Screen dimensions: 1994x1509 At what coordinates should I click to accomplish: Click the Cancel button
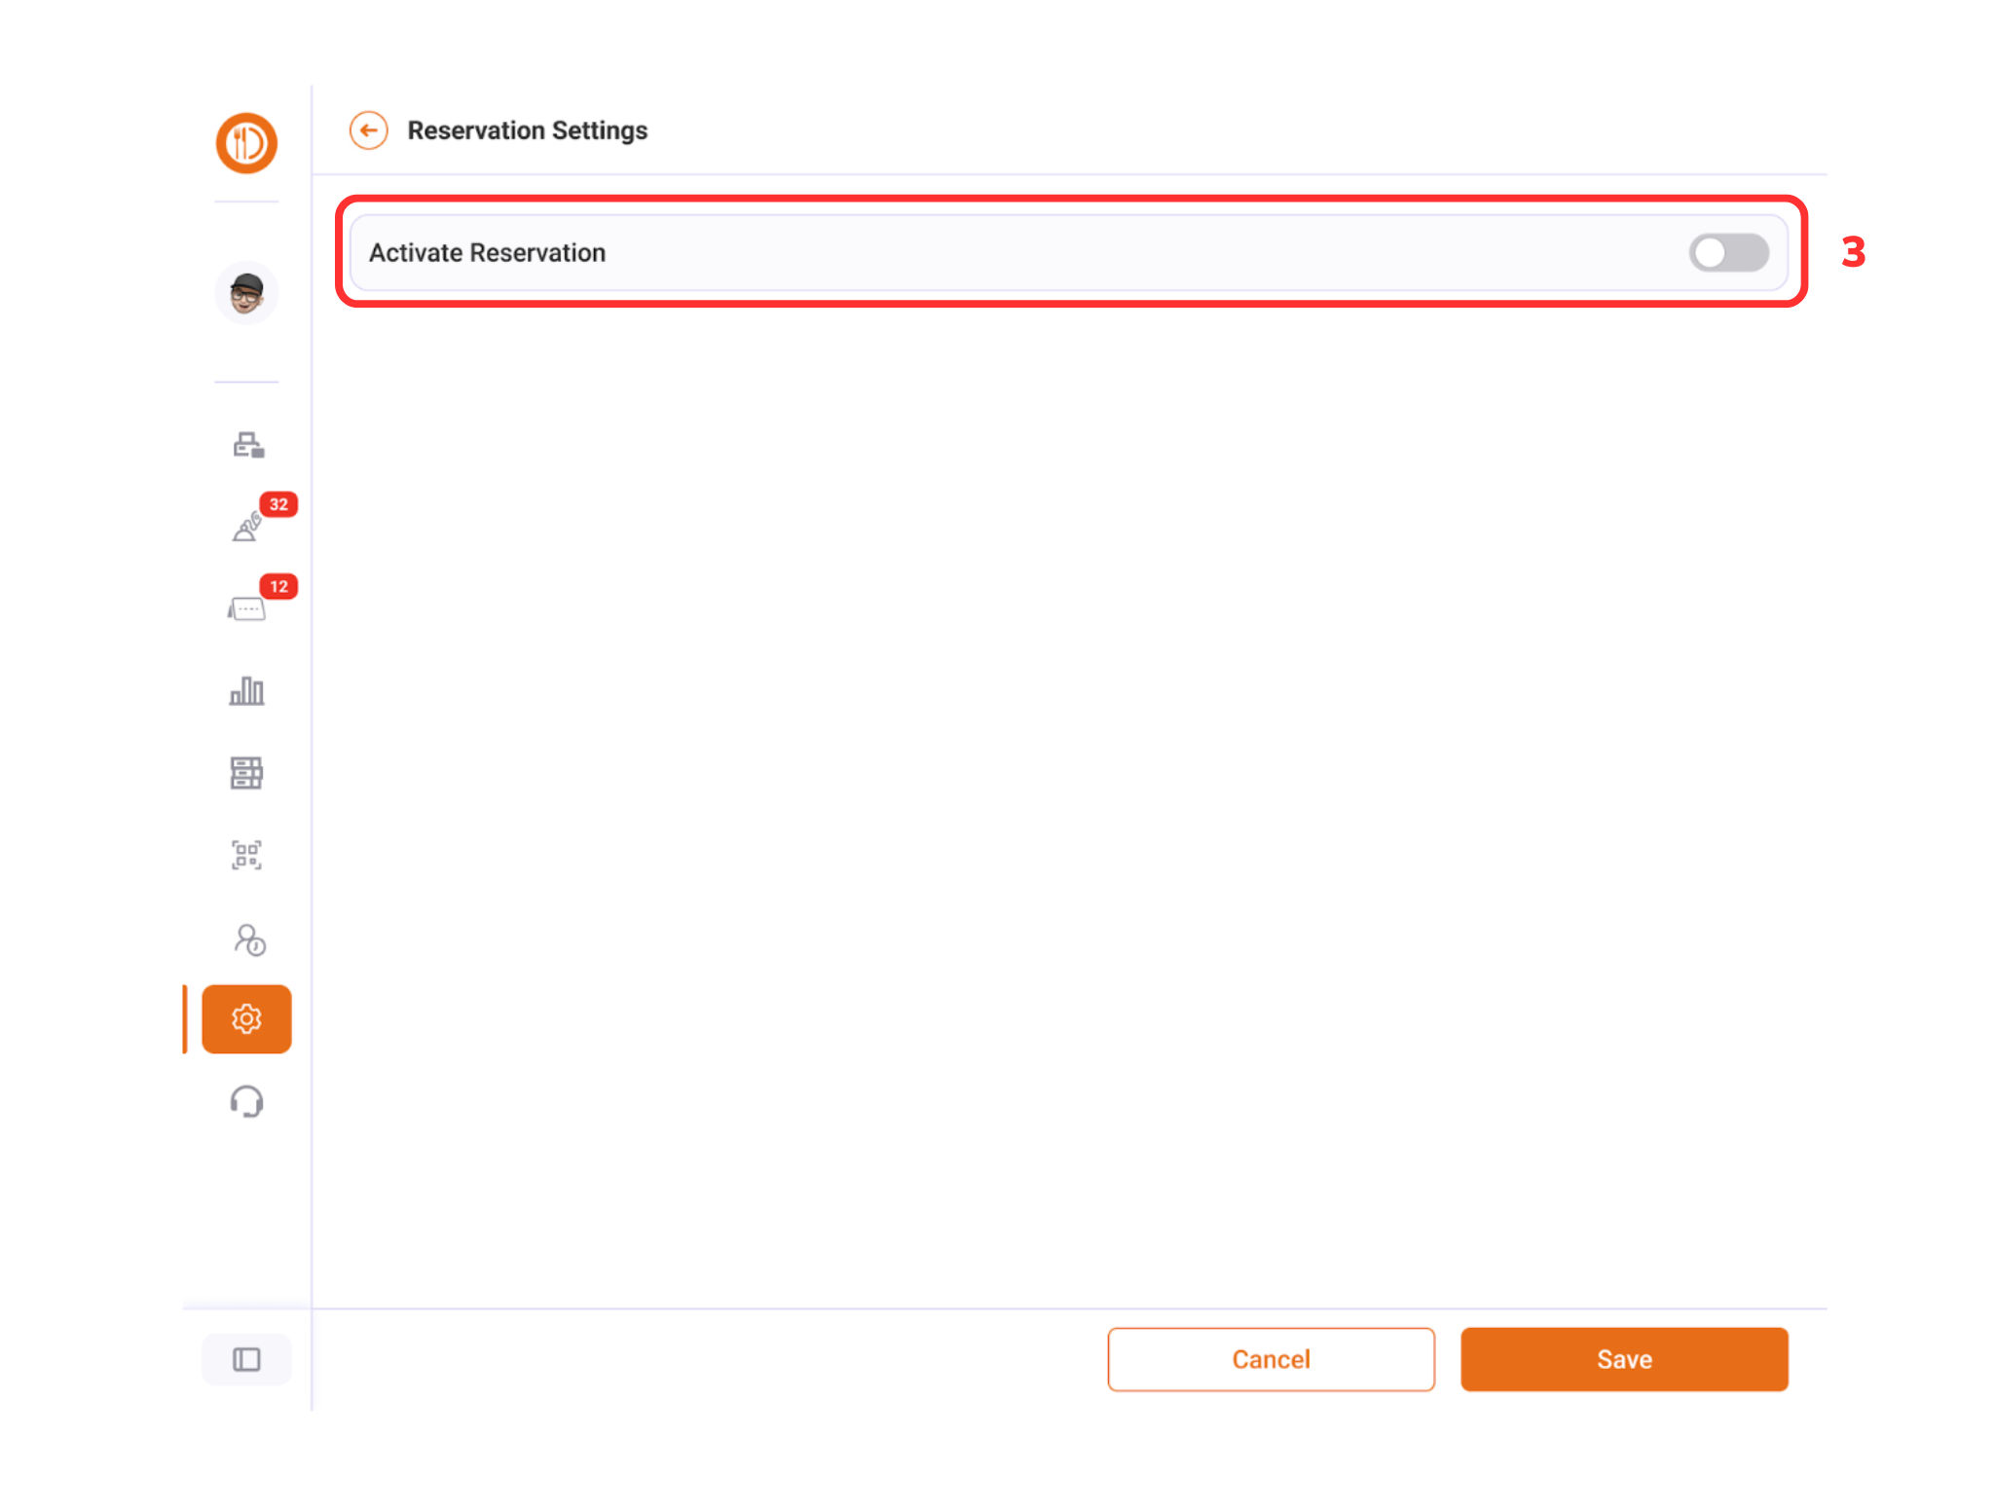(x=1271, y=1359)
